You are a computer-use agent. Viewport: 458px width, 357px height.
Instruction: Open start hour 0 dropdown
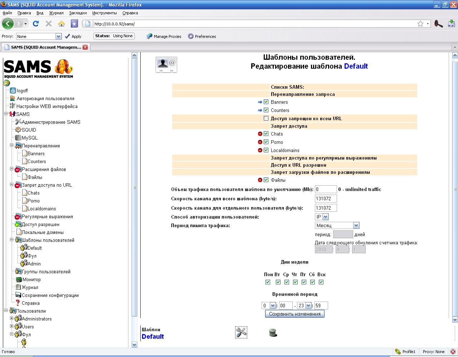[269, 305]
